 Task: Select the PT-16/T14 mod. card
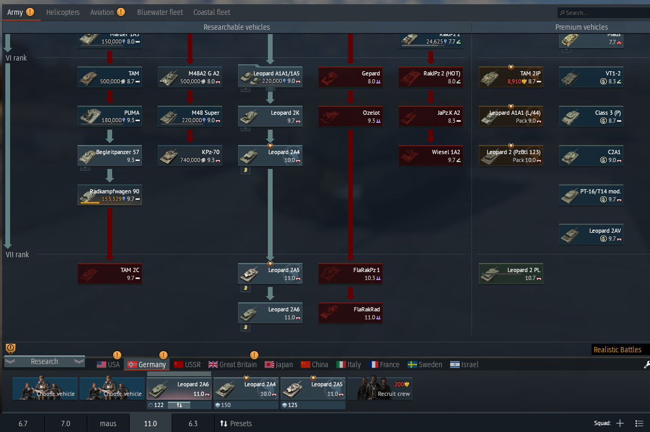pyautogui.click(x=592, y=195)
